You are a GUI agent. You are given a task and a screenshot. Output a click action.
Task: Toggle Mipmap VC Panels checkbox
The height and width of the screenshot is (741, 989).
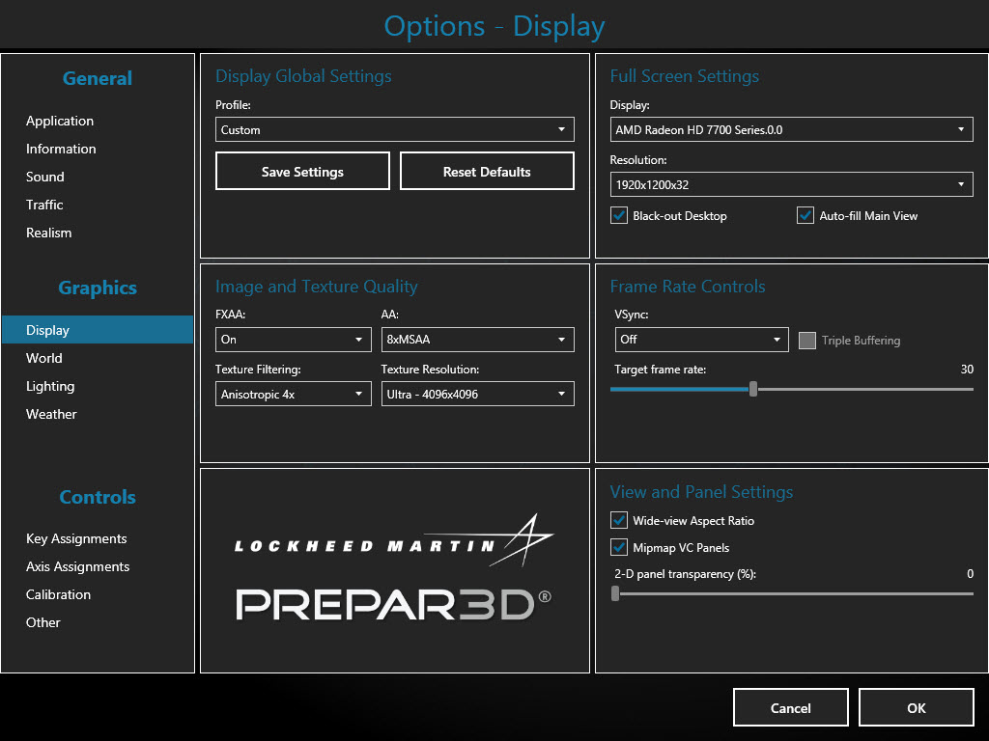(620, 548)
